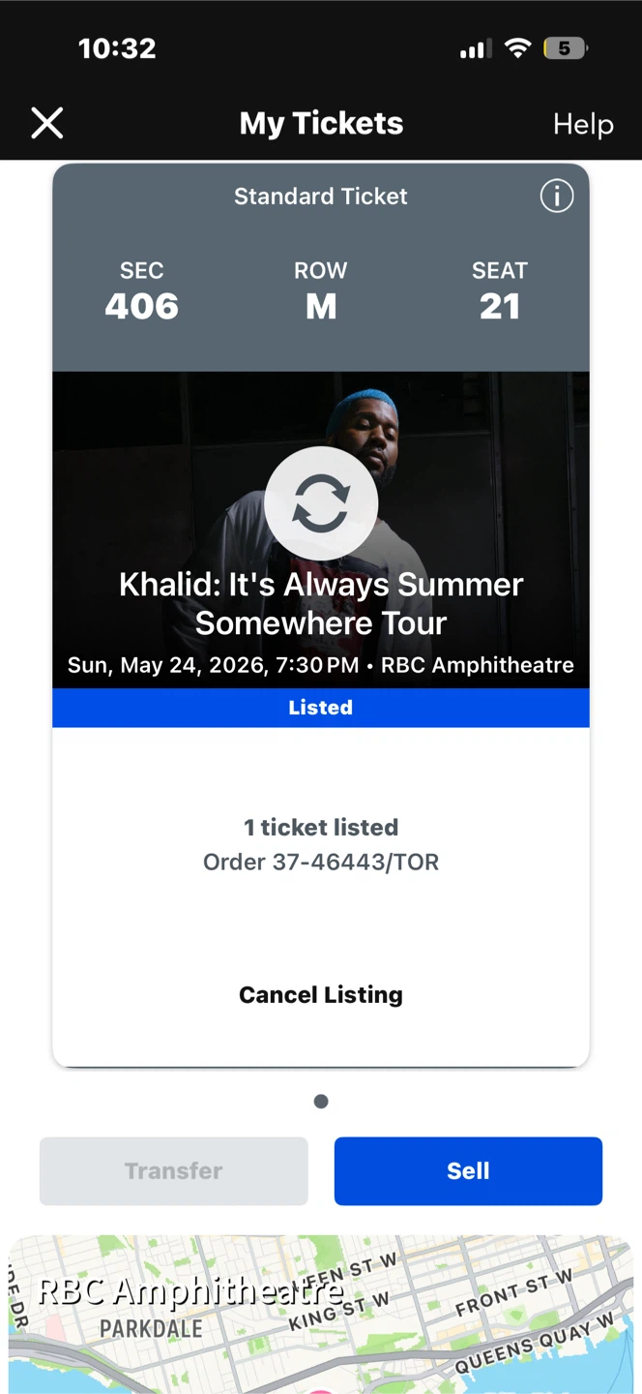Open the Help link

coord(583,124)
